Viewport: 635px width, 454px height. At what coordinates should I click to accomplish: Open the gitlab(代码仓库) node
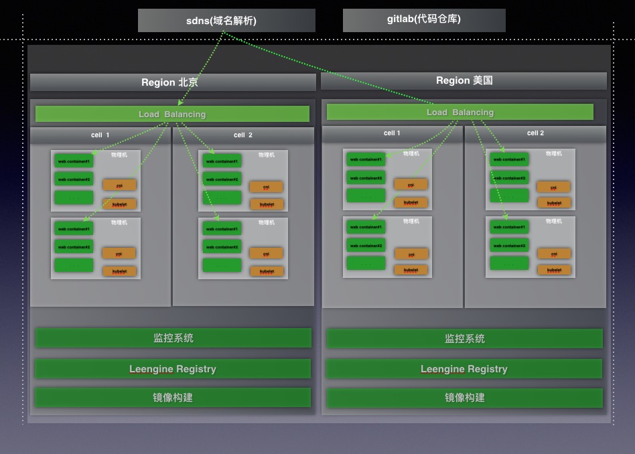[424, 19]
